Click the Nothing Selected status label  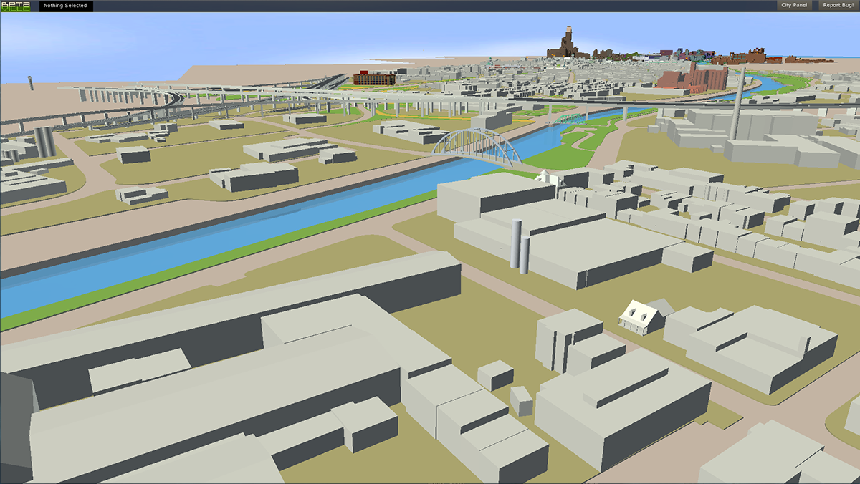65,6
